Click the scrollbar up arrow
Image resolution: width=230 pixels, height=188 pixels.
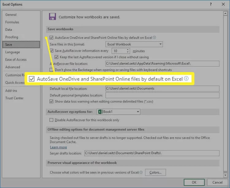[225, 13]
